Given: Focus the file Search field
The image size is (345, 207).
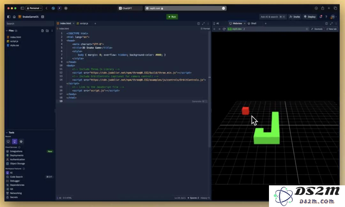Looking at the screenshot, I should point(29,24).
